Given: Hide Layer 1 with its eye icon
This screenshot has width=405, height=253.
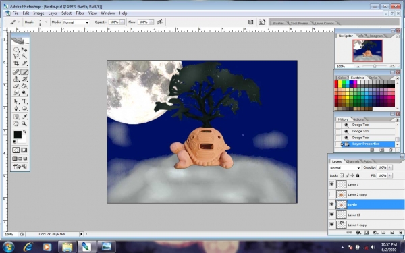Looking at the screenshot, I should 332,184.
